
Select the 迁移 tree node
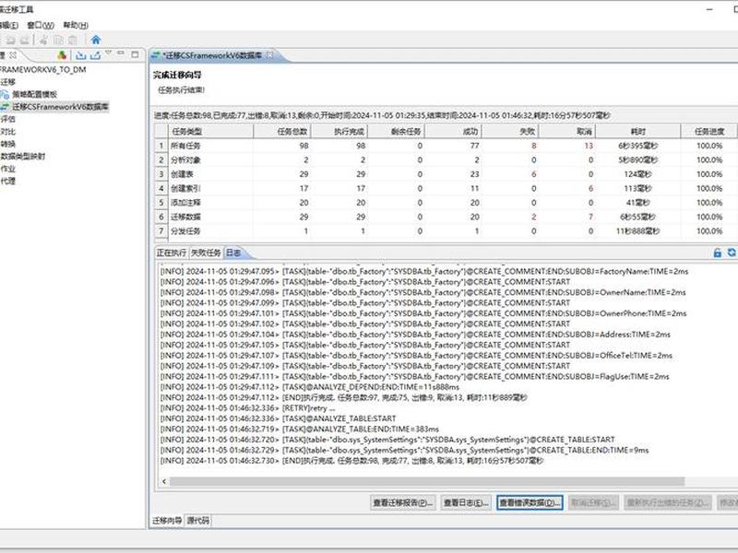(7, 82)
